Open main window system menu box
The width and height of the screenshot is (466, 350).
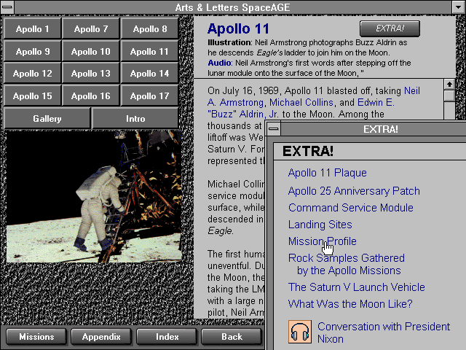point(7,7)
